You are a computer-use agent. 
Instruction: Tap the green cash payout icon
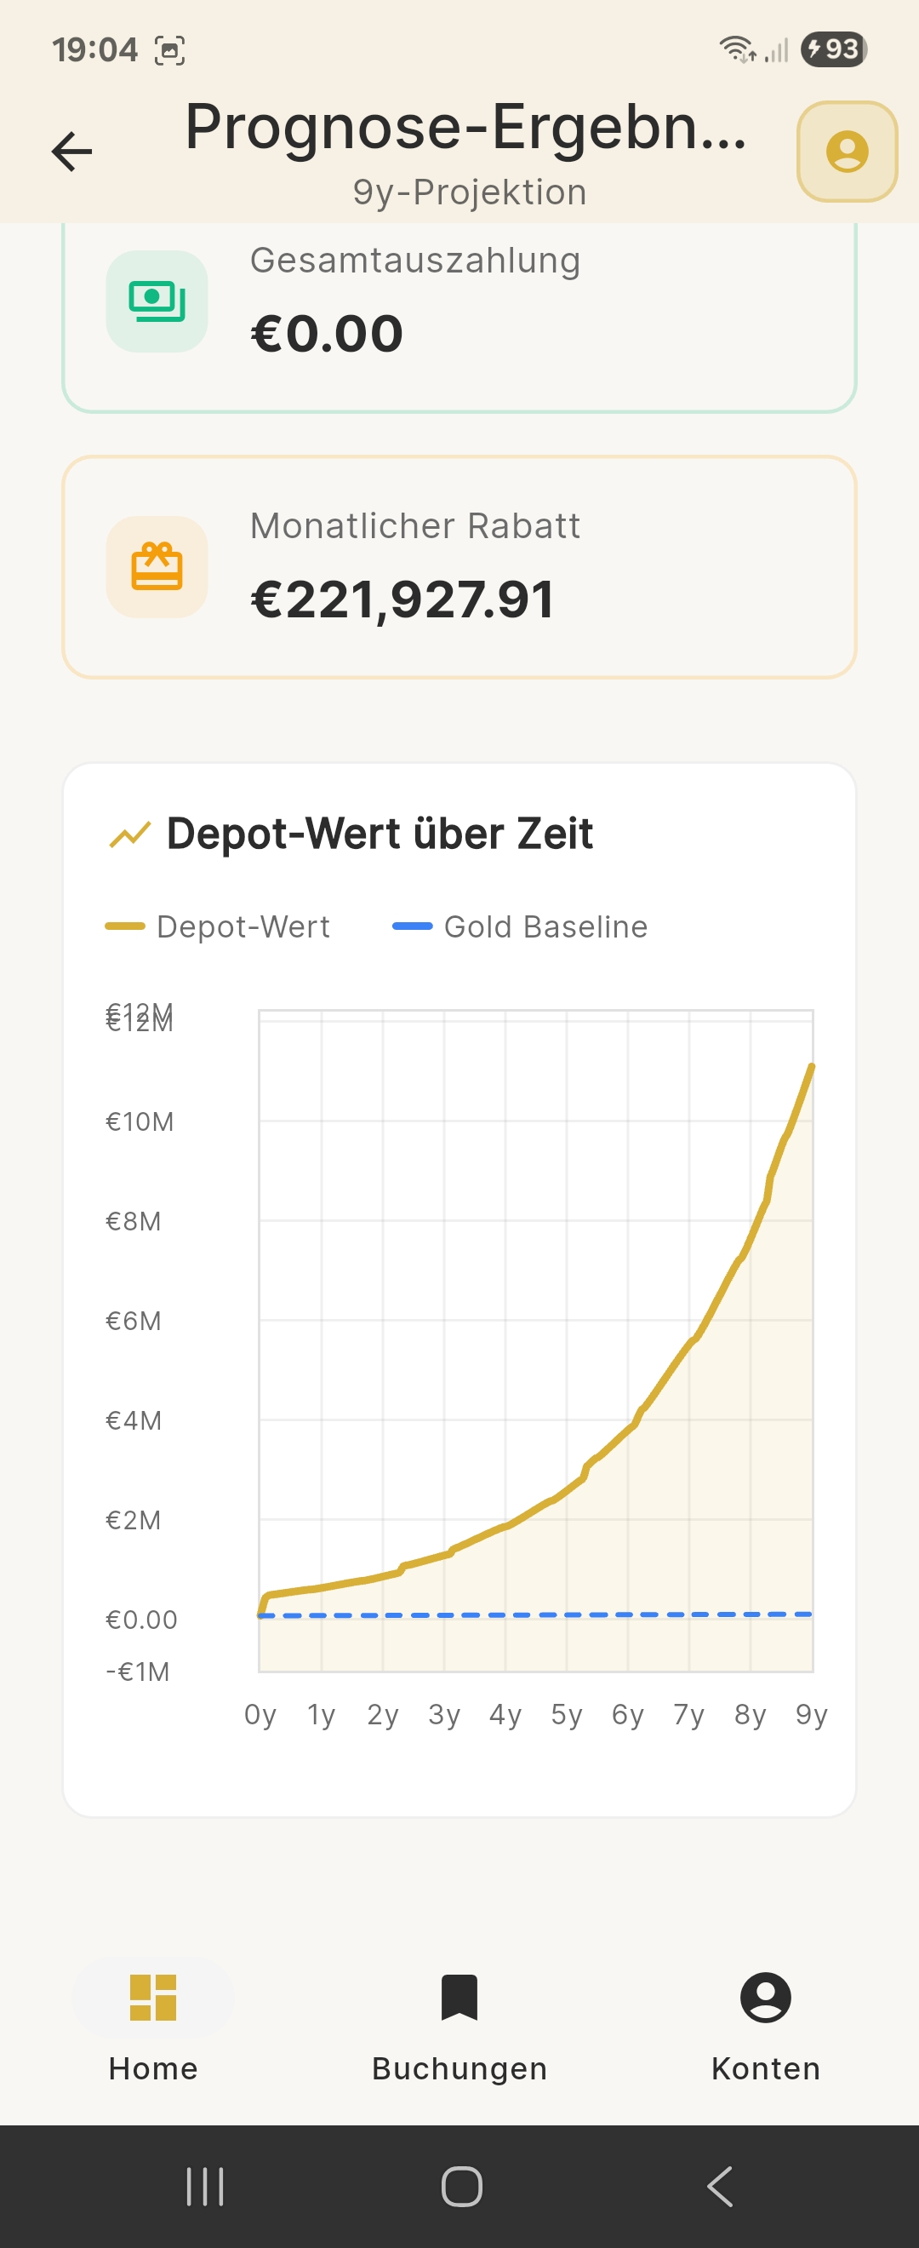coord(157,301)
